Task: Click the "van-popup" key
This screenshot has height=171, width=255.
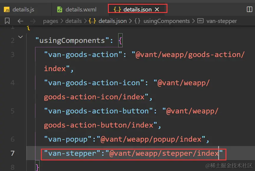Action: coord(68,139)
